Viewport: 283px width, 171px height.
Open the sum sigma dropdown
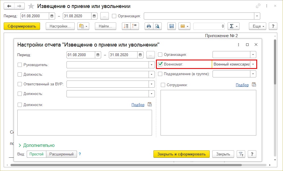click(x=234, y=26)
